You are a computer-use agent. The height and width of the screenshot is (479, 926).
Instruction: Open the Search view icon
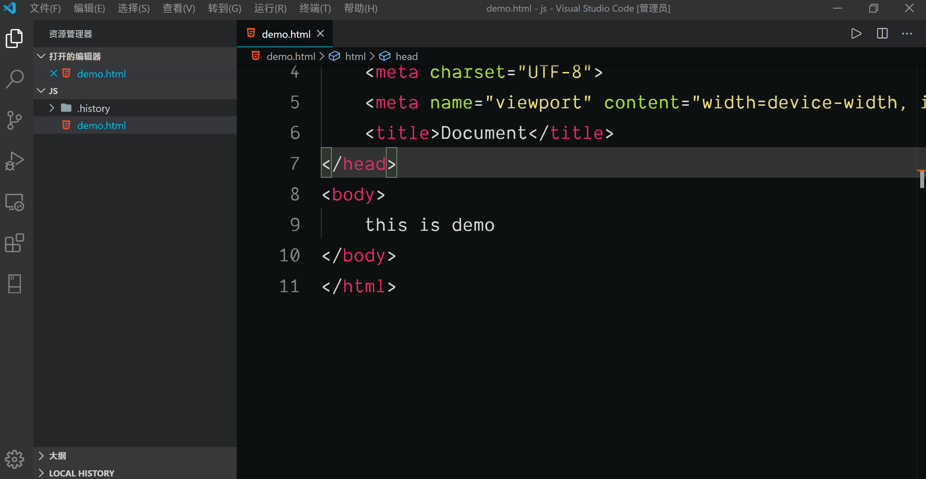15,79
